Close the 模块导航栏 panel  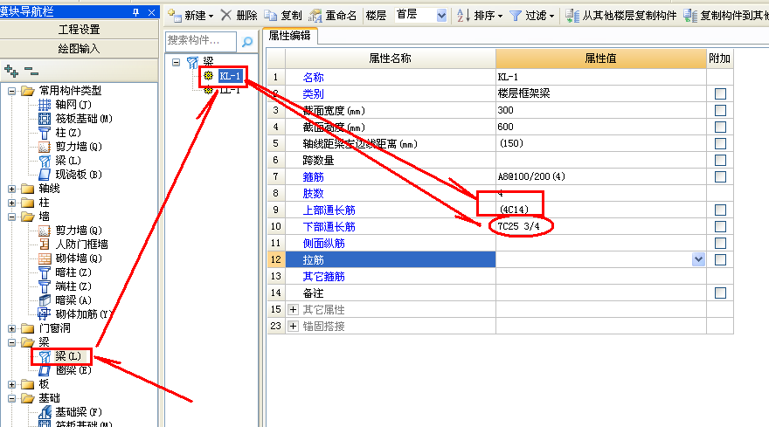151,12
